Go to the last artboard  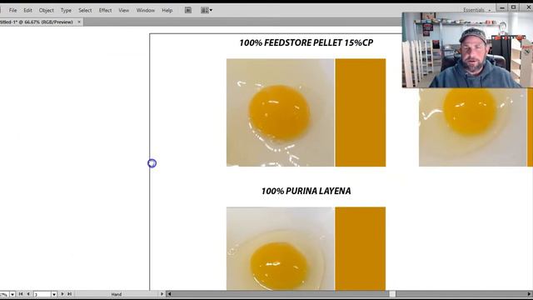coord(70,294)
